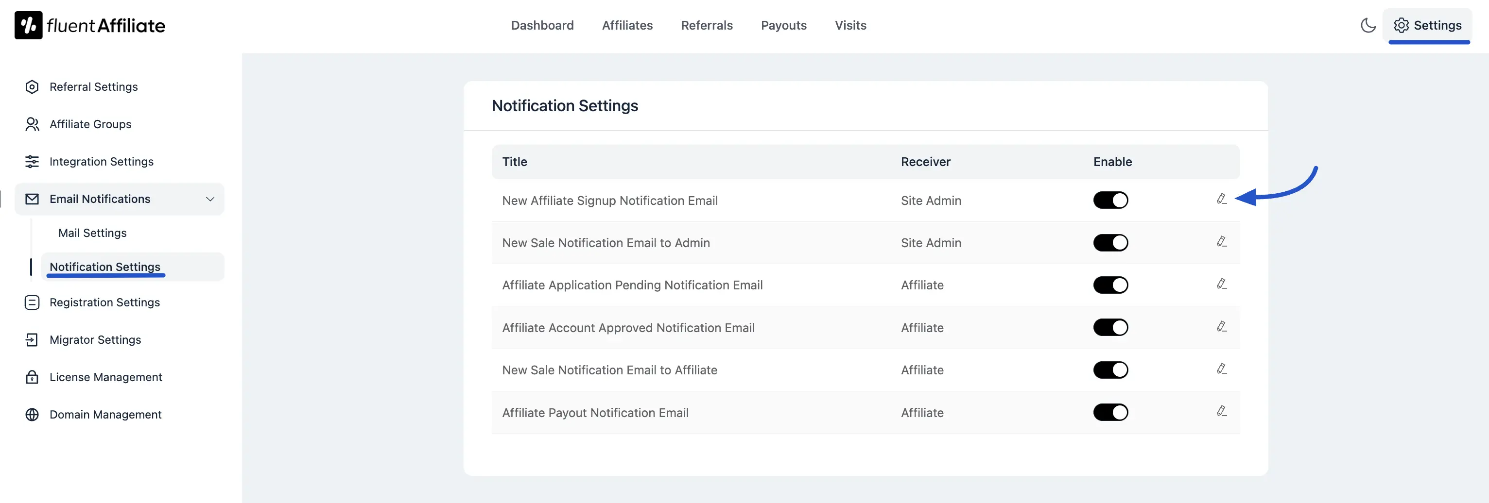Viewport: 1489px width, 503px height.
Task: Collapse the Email Notifications section
Action: pos(209,199)
